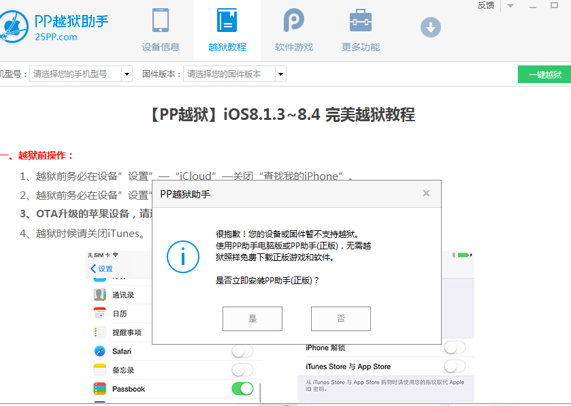The image size is (571, 406).
Task: Open the 更多功能 toolbox icon
Action: coord(360,20)
